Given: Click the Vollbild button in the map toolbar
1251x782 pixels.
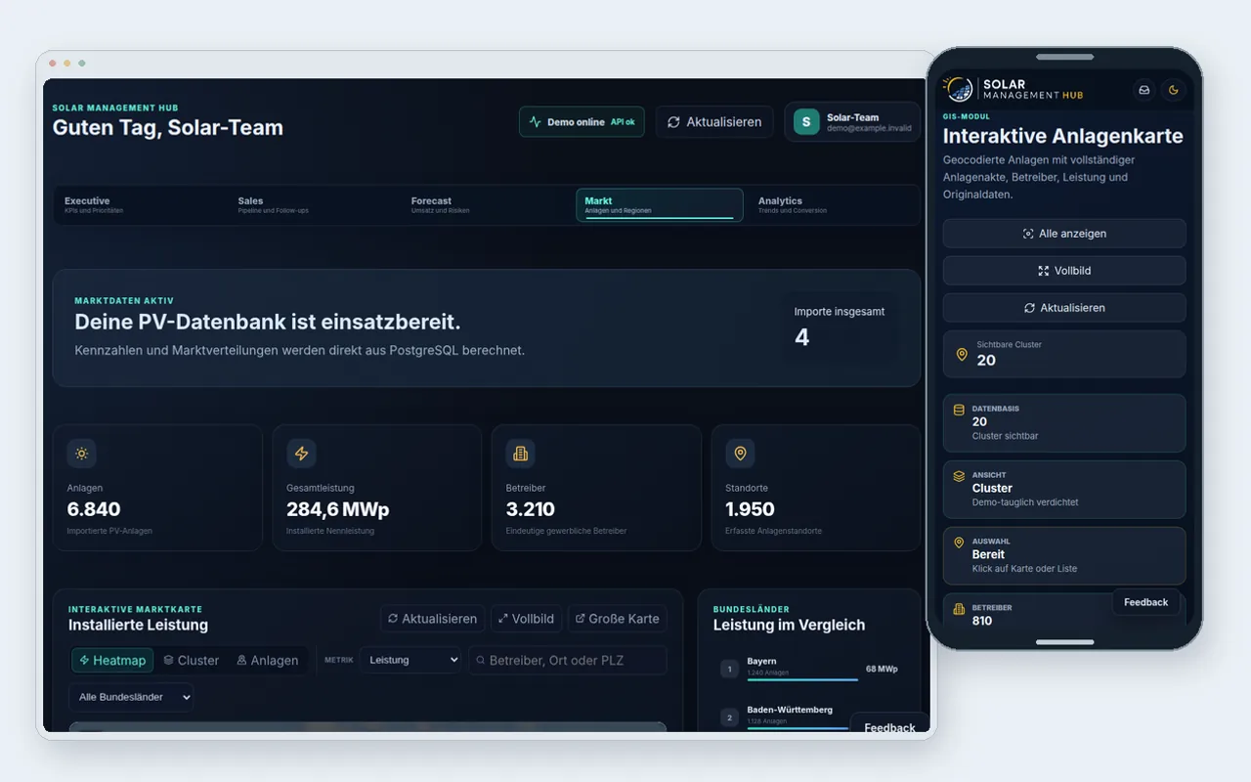Looking at the screenshot, I should click(526, 619).
